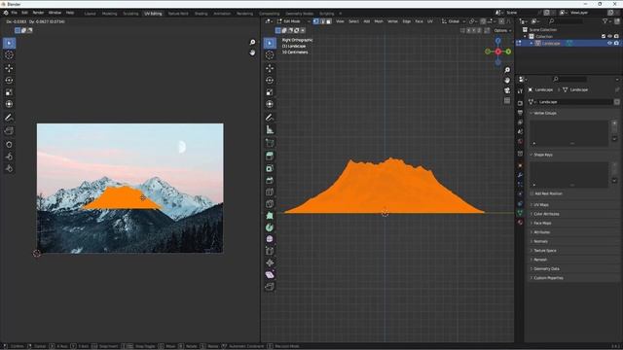Collapse the Shape Keys panel
Viewport: 623px width, 350px height.
542,155
